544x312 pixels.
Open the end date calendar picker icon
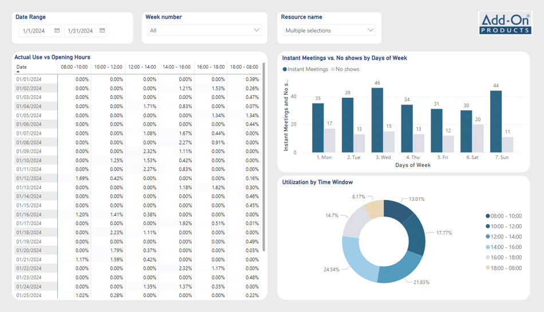pos(103,31)
